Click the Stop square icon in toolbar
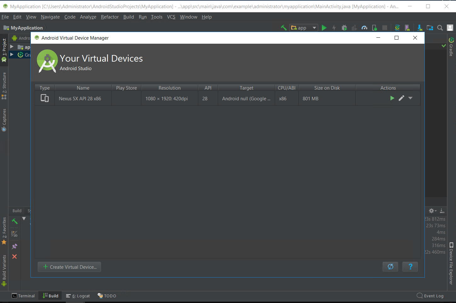Image resolution: width=456 pixels, height=303 pixels. click(385, 28)
